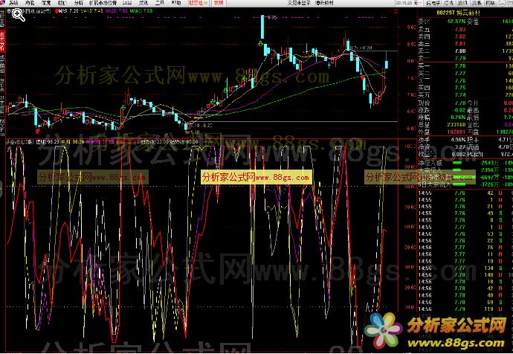Click the 博云新材 title in the top bar

[x=324, y=3]
